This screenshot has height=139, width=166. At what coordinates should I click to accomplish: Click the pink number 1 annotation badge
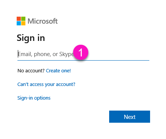81,52
